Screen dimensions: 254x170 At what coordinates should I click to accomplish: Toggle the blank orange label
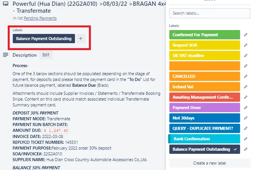click(x=205, y=66)
